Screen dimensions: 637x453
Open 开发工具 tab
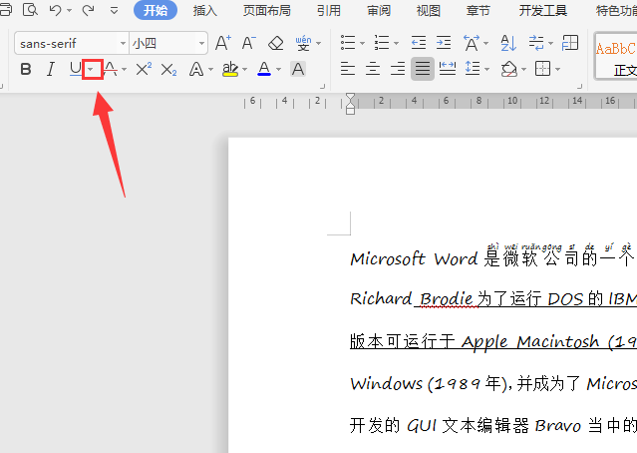point(542,10)
